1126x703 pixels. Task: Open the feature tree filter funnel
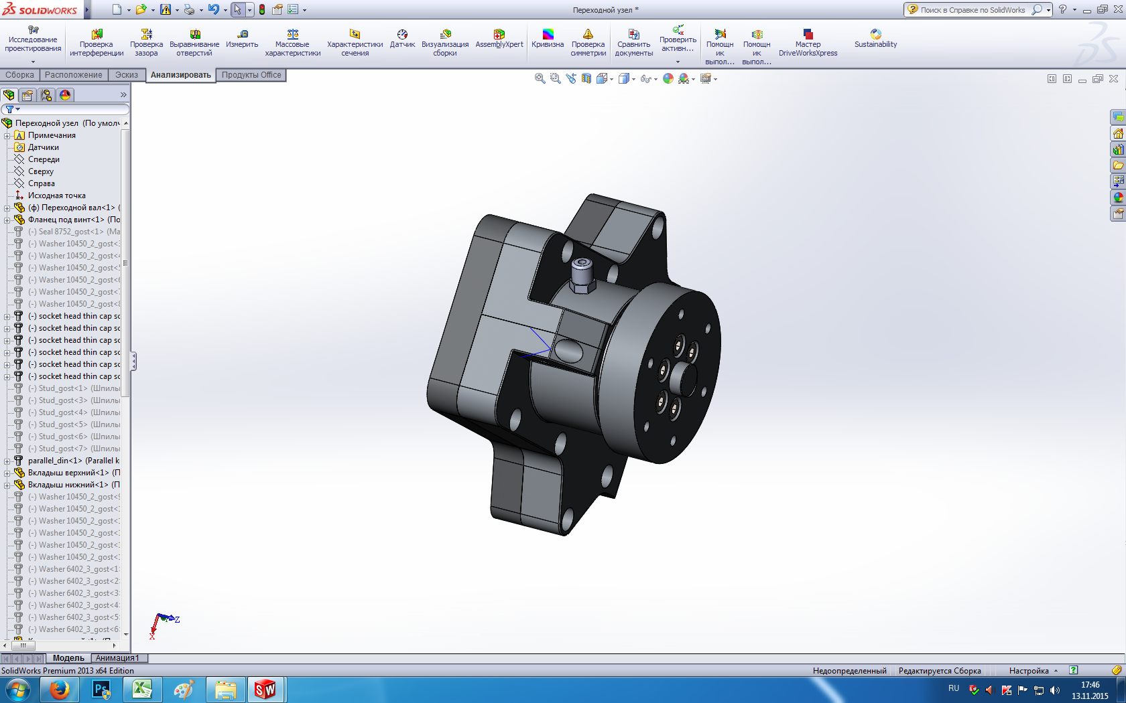(11, 109)
